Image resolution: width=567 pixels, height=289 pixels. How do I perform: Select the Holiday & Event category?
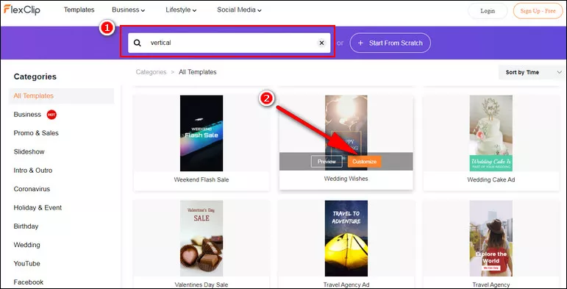coord(38,207)
